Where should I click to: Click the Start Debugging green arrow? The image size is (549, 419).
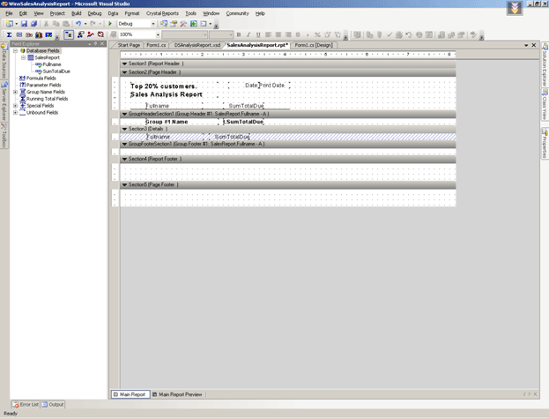tap(110, 24)
